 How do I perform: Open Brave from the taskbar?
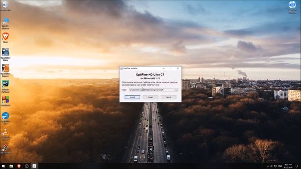click(x=19, y=166)
